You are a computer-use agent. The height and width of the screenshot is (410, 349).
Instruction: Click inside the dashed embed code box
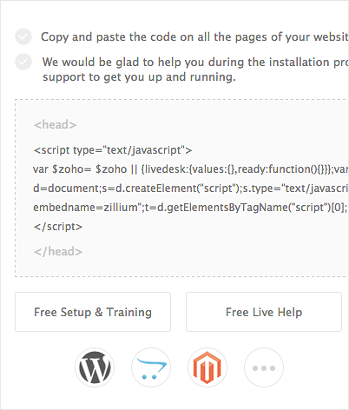pyautogui.click(x=181, y=188)
